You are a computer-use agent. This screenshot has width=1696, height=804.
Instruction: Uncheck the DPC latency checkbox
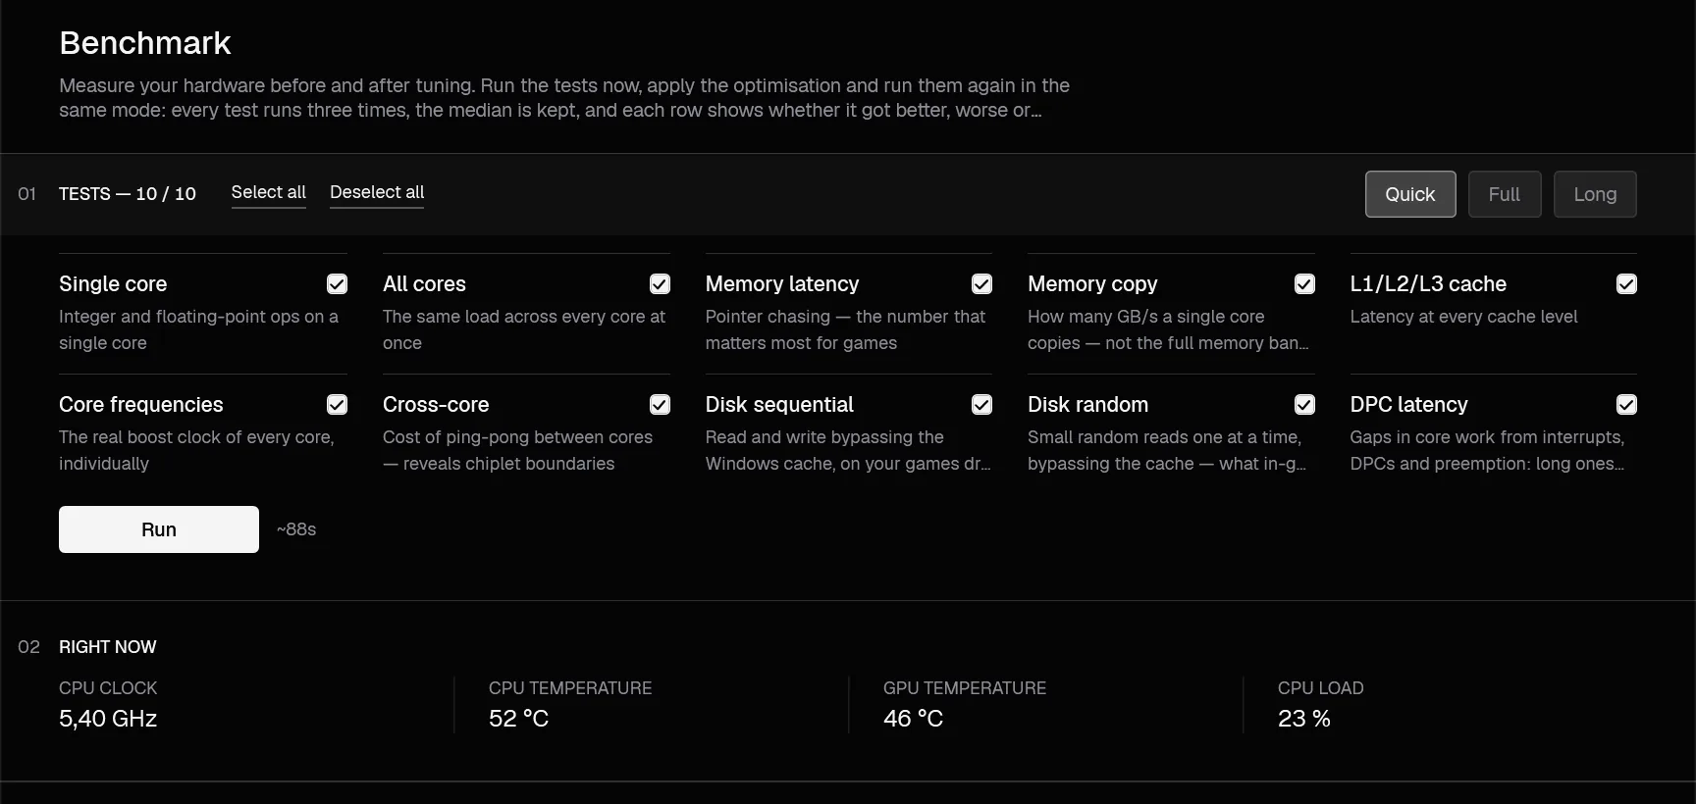[1626, 405]
